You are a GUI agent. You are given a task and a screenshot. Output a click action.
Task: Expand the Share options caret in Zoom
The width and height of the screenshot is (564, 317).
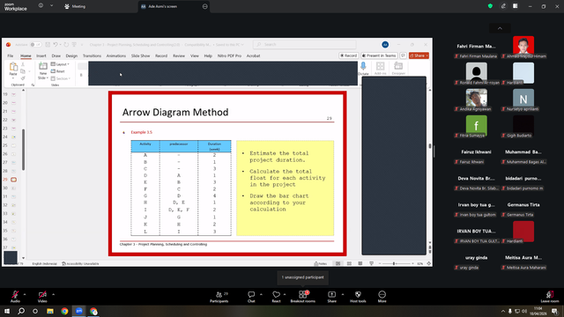pos(343,294)
